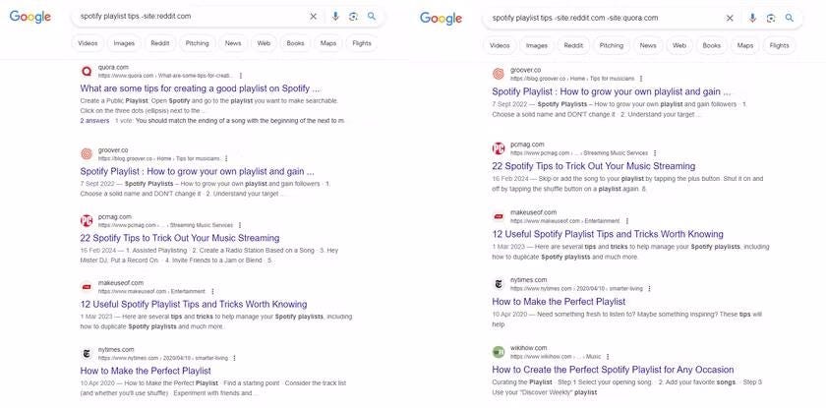This screenshot has width=826, height=408.
Task: Open Groover playlist growth result in right window
Action: click(x=611, y=91)
